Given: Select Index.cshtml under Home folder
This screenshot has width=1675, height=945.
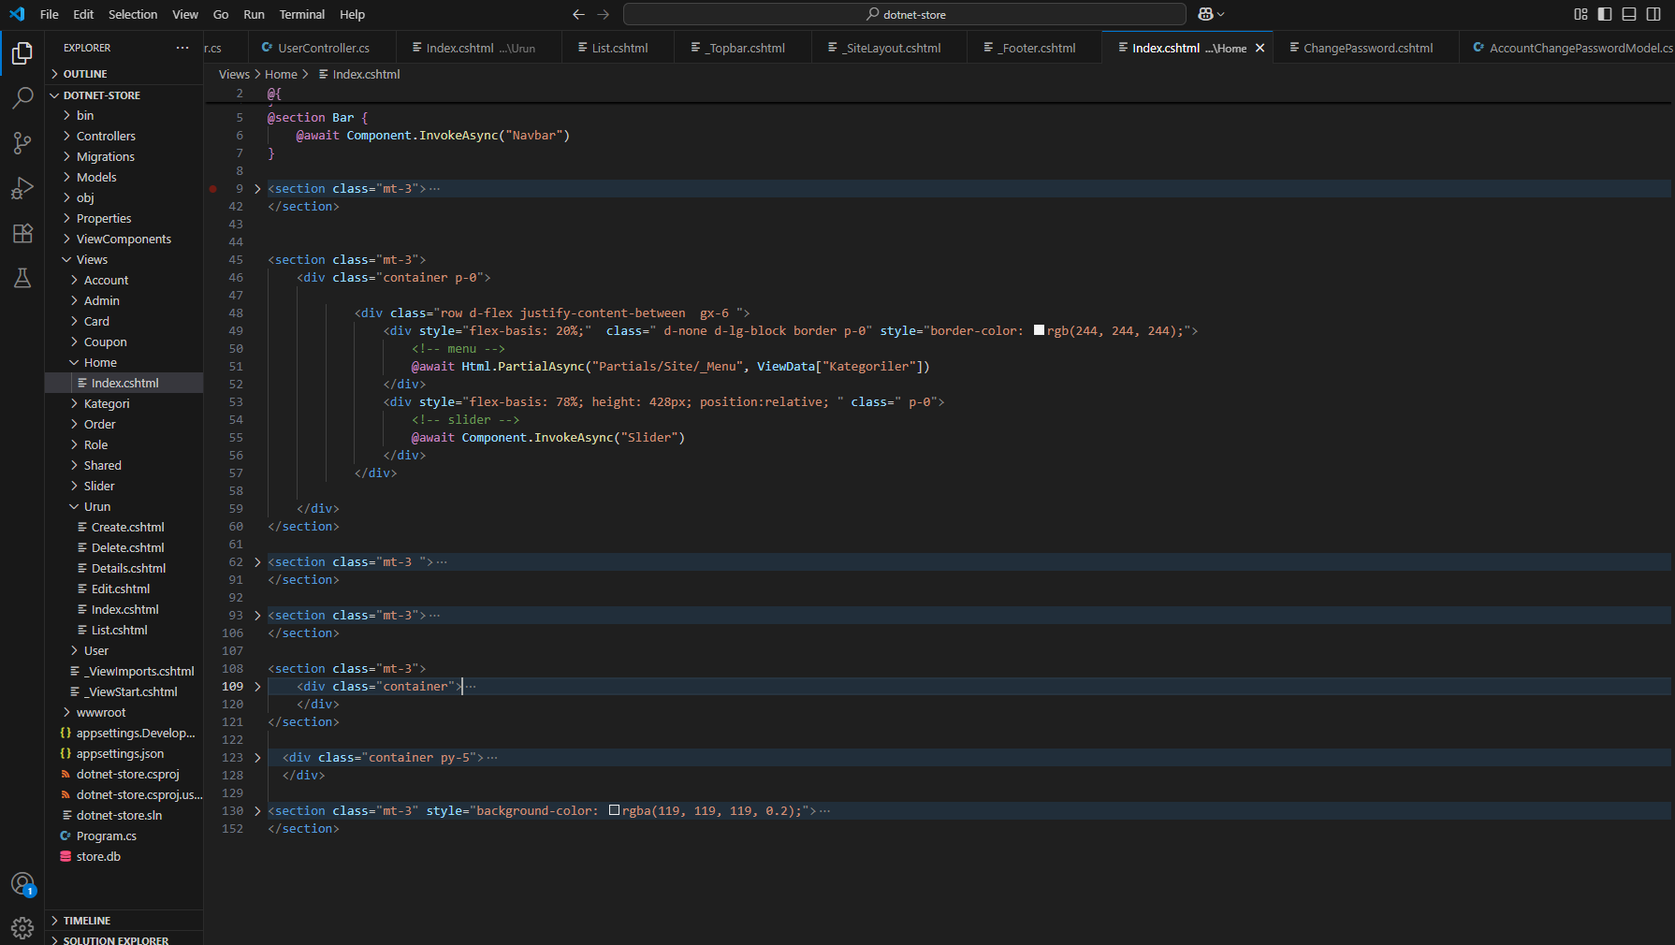Looking at the screenshot, I should [x=124, y=383].
